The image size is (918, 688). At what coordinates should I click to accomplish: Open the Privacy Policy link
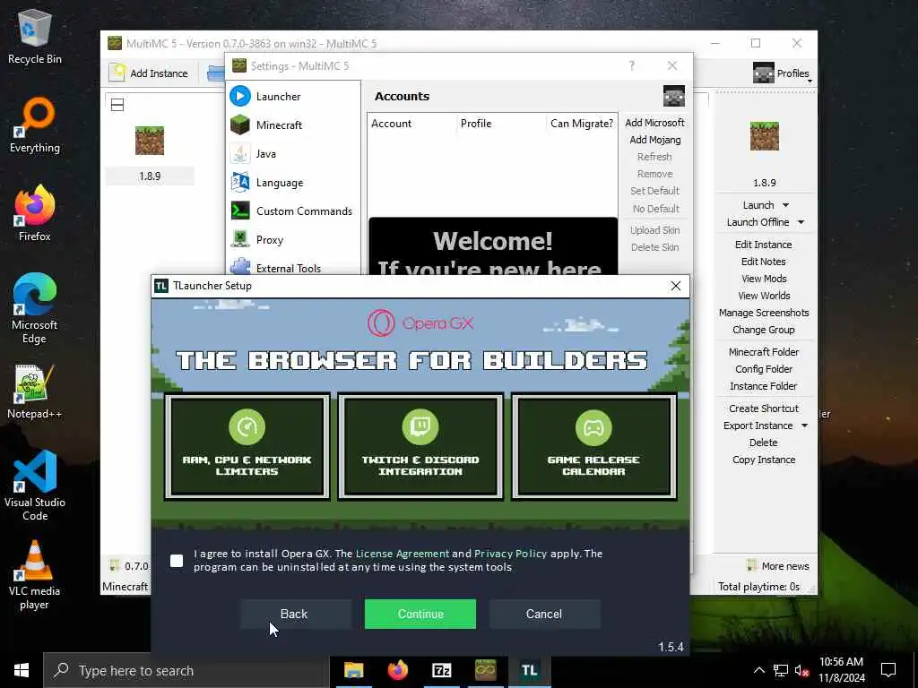pos(510,554)
